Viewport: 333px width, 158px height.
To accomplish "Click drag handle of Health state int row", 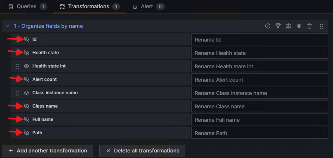I will [x=17, y=66].
